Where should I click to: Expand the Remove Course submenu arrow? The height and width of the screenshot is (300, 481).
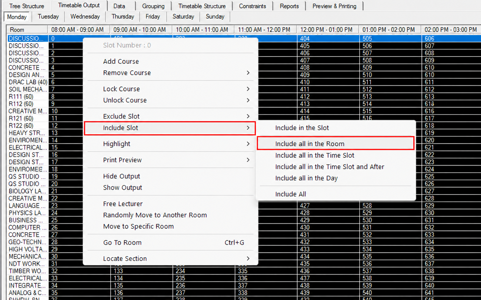pyautogui.click(x=248, y=73)
